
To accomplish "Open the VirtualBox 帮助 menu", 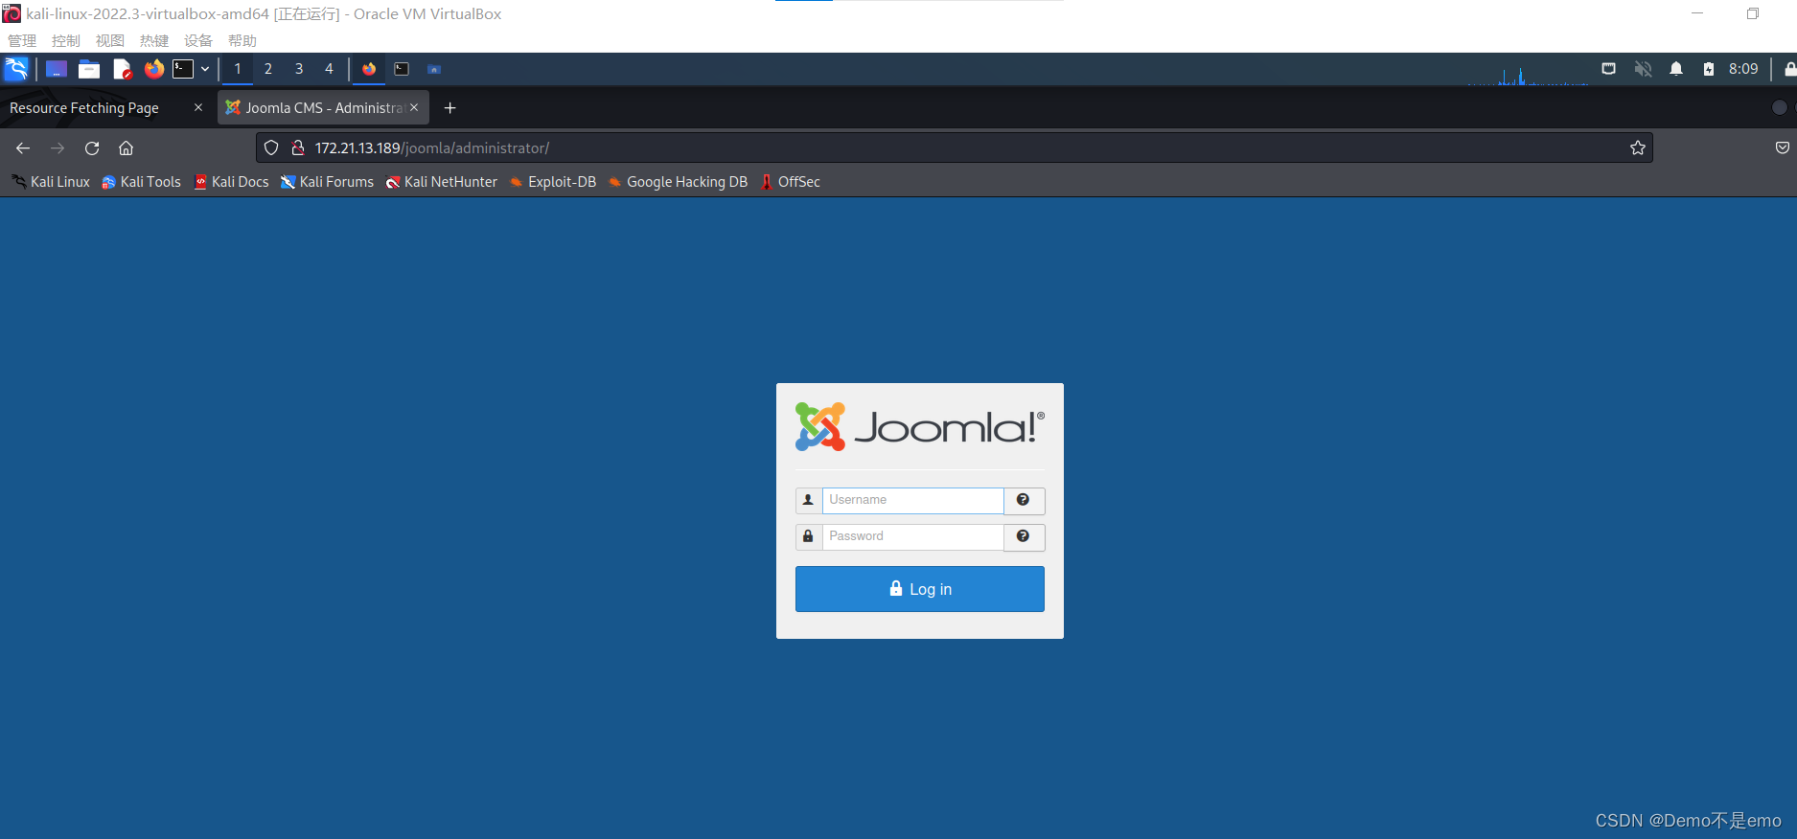I will point(242,40).
